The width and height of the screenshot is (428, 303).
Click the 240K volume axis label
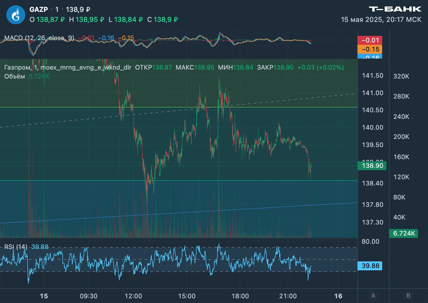pyautogui.click(x=401, y=117)
